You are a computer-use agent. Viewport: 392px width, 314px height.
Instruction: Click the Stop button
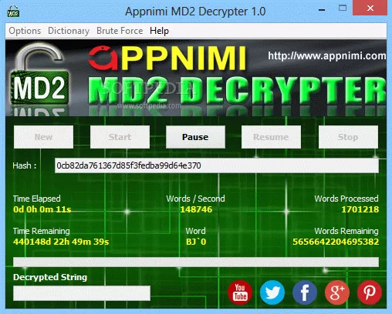point(348,137)
